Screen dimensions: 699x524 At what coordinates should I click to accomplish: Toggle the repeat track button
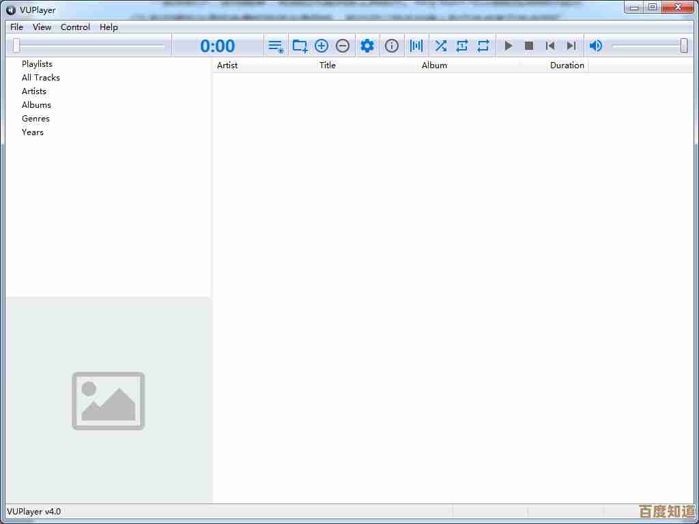[x=462, y=46]
